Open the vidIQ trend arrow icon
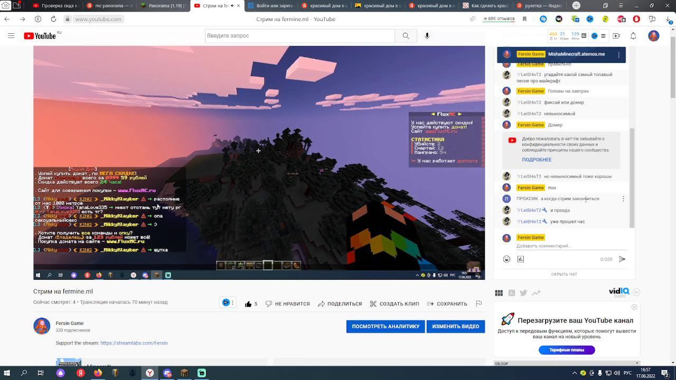Viewport: 676px width, 380px height. 536,293
